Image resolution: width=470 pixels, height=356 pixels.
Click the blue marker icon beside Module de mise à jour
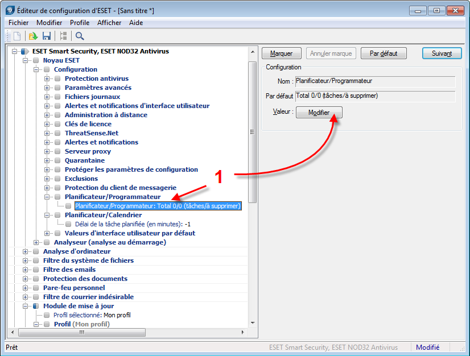click(x=36, y=306)
